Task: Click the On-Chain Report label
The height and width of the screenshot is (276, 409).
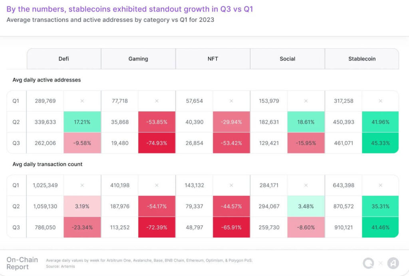Action: [22, 263]
